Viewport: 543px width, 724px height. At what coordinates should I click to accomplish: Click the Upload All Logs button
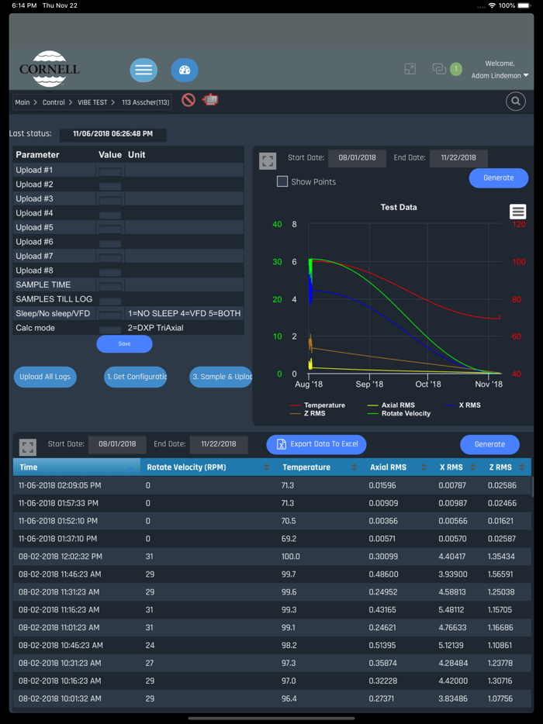pyautogui.click(x=45, y=377)
